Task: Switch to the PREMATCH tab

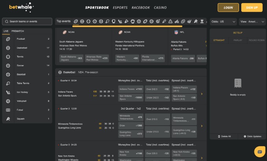Action: click(18, 31)
